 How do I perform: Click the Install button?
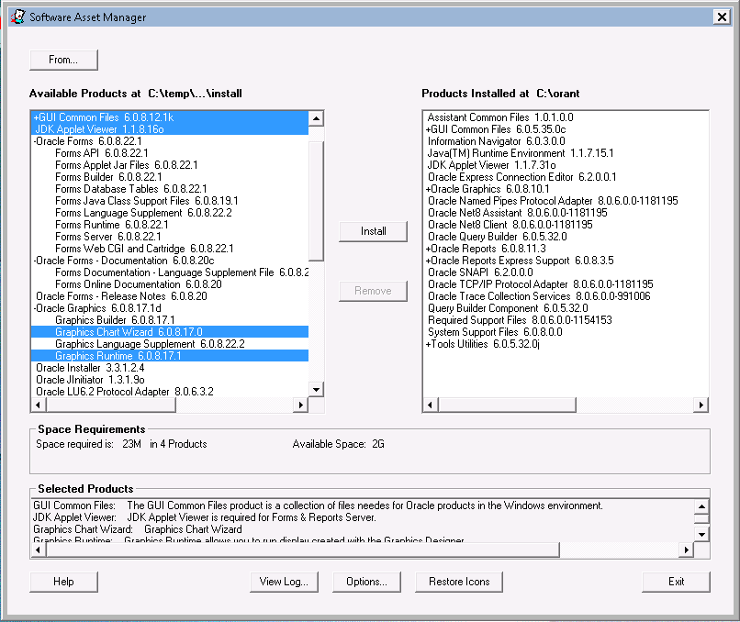coord(373,231)
